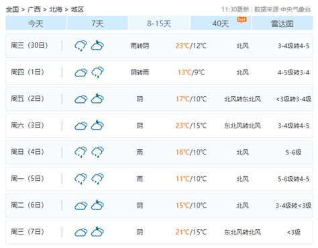Click the 21℃/15℃ temperature
Viewport: 318px width, 248px height.
[191, 233]
